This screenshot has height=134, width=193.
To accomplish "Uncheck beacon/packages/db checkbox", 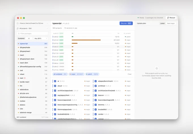I will click(96, 100).
